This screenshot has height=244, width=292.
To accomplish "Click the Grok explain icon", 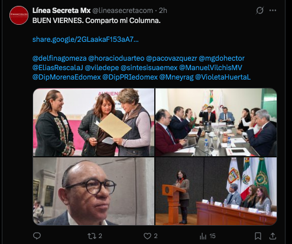I will click(x=259, y=11).
